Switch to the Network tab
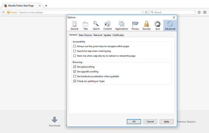 (98, 35)
